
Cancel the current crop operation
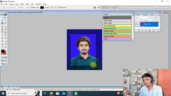point(95,7)
